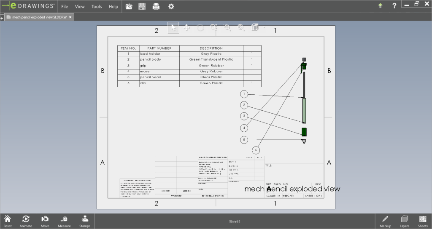432x229 pixels.
Task: Open the Stamps panel
Action: (85, 221)
